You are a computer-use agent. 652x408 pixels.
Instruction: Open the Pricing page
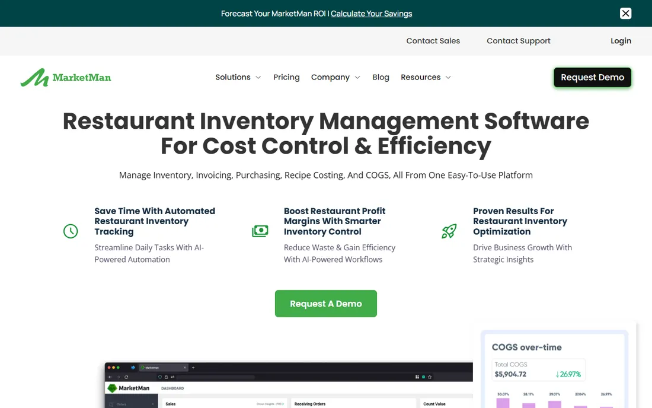(286, 77)
